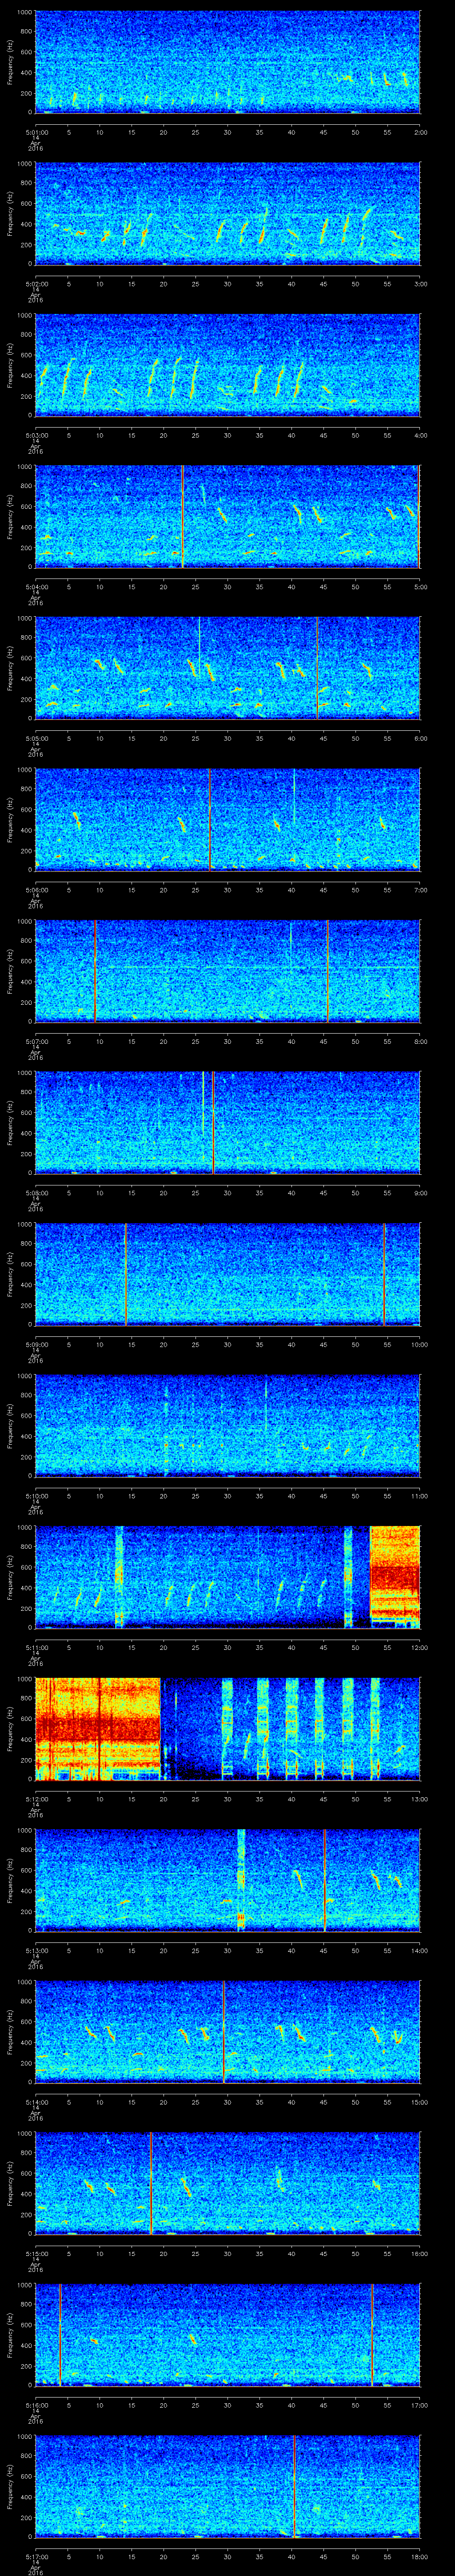Click the '12:00' end time label
The height and width of the screenshot is (2576, 455).
coord(419,1647)
